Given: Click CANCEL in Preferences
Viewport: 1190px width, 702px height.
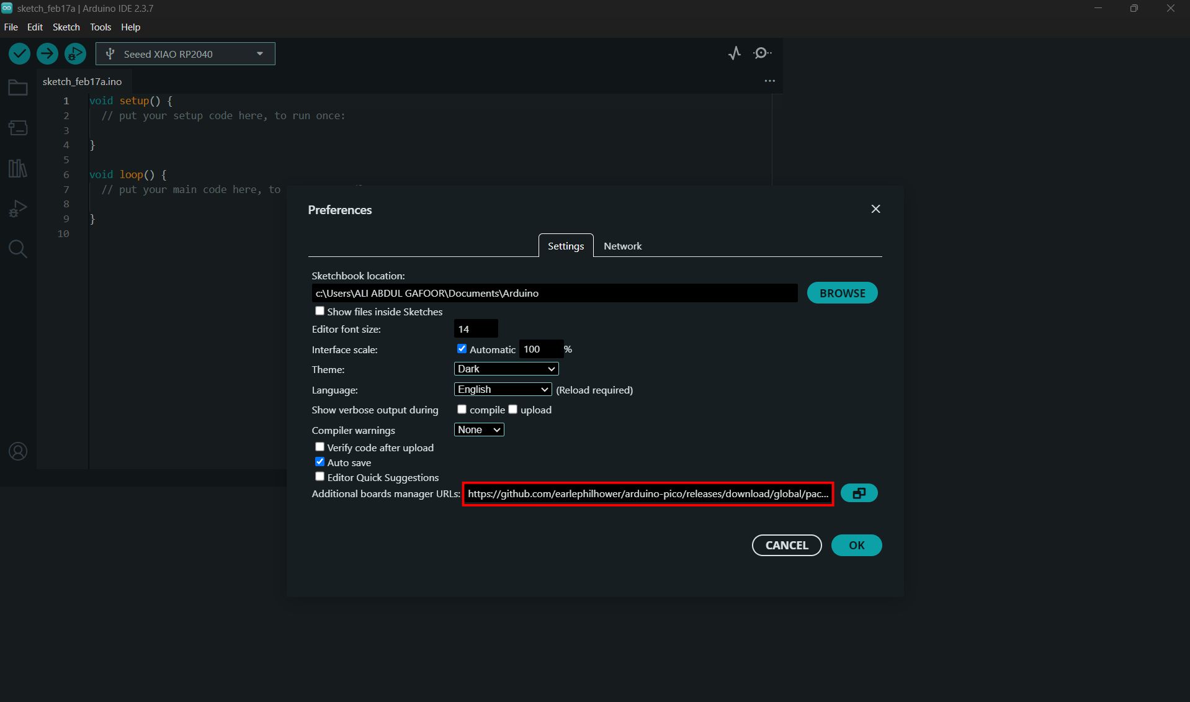Looking at the screenshot, I should tap(787, 545).
